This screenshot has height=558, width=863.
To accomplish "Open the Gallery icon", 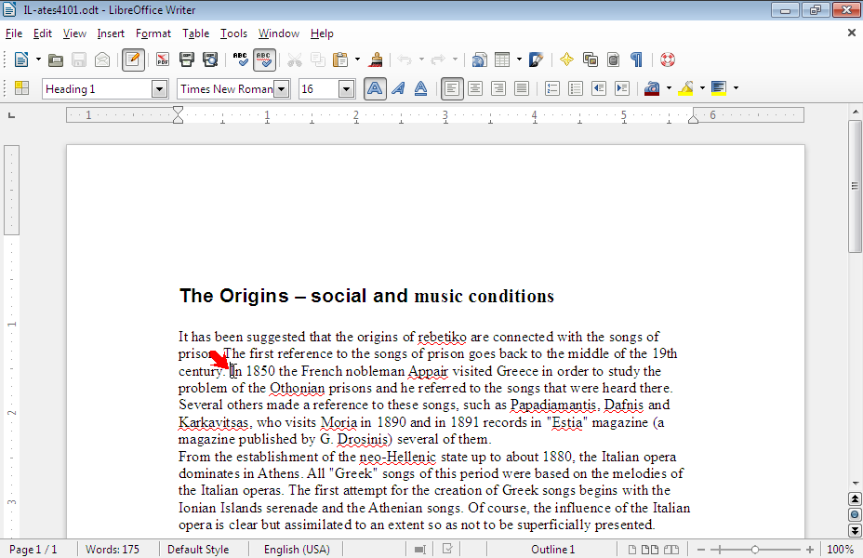I will pos(591,60).
